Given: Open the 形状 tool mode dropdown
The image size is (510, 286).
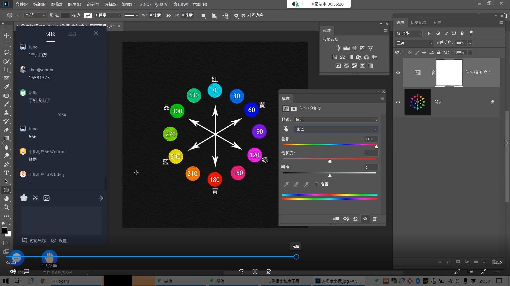Looking at the screenshot, I should coord(35,15).
